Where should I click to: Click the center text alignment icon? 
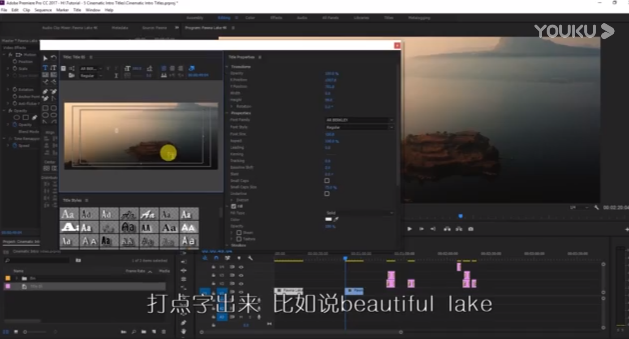[x=172, y=69]
